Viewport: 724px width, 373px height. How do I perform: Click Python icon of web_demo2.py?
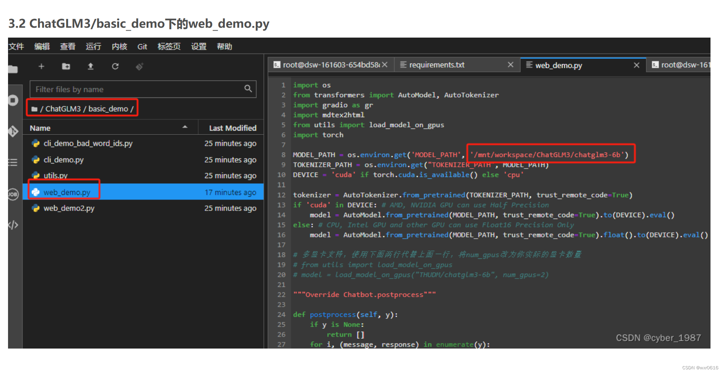(36, 208)
